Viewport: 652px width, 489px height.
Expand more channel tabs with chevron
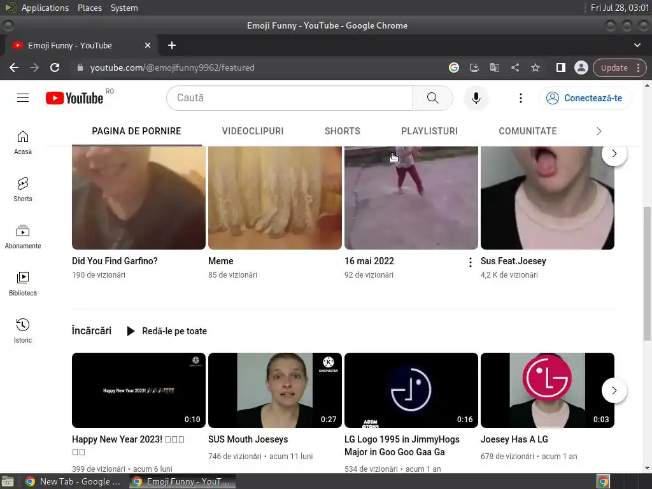pos(599,131)
